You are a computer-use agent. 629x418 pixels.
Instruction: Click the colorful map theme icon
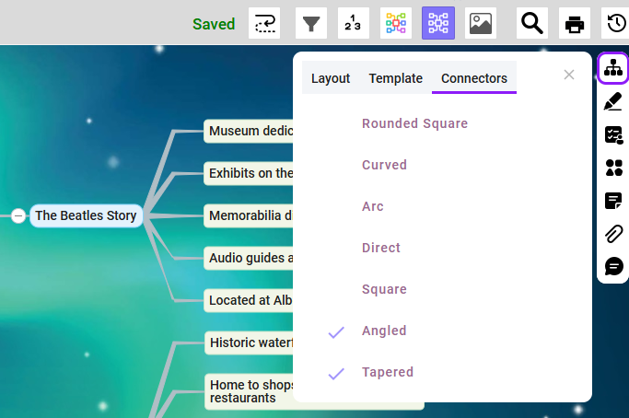click(x=396, y=23)
